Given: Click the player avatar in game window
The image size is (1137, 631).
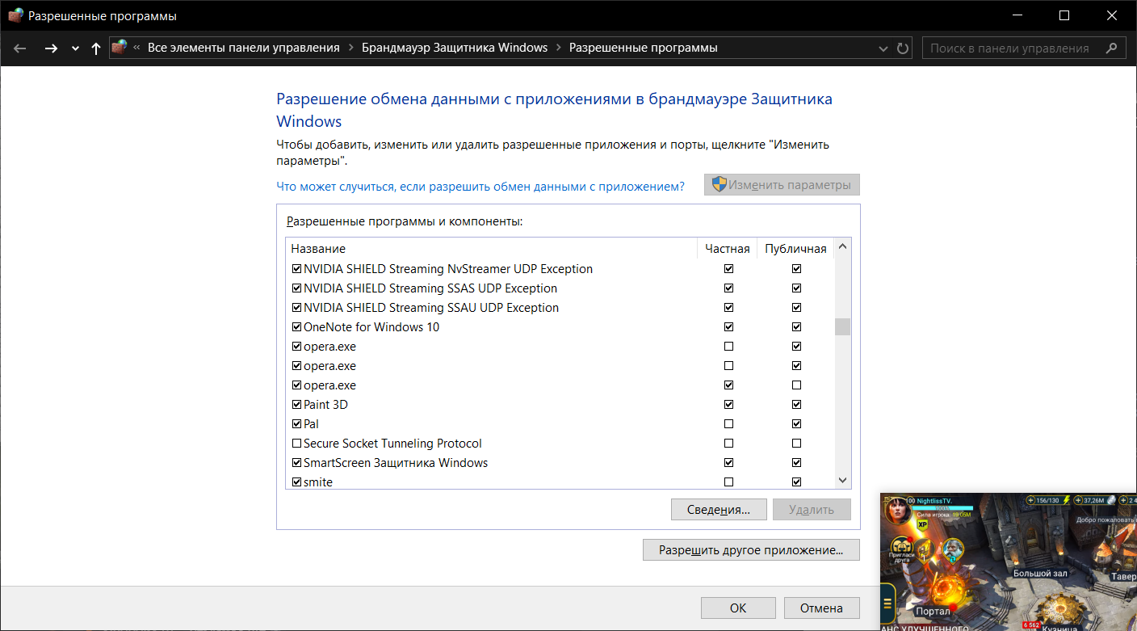Looking at the screenshot, I should pyautogui.click(x=899, y=511).
